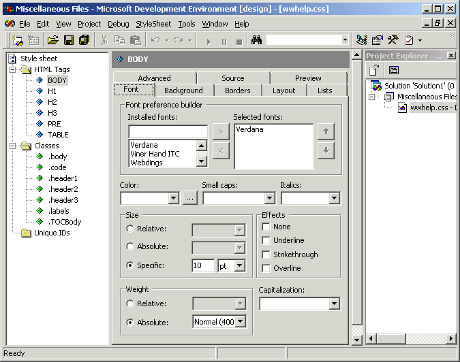Screen dimensions: 460x362
Task: Select wwhelp.css in Project Explorer
Action: 433,108
